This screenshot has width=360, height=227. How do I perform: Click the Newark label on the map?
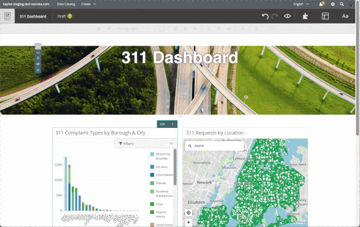pyautogui.click(x=204, y=182)
